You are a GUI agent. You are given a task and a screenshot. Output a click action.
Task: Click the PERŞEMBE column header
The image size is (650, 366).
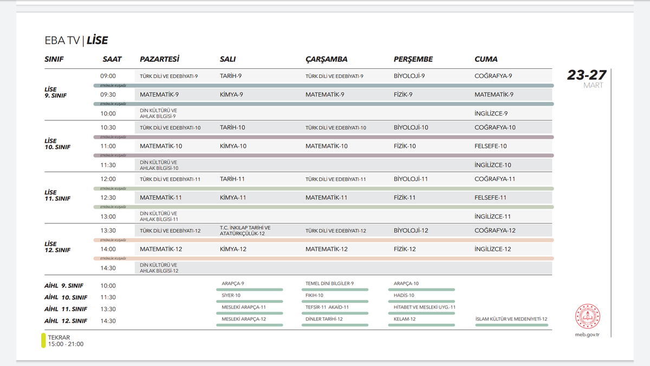tap(413, 59)
